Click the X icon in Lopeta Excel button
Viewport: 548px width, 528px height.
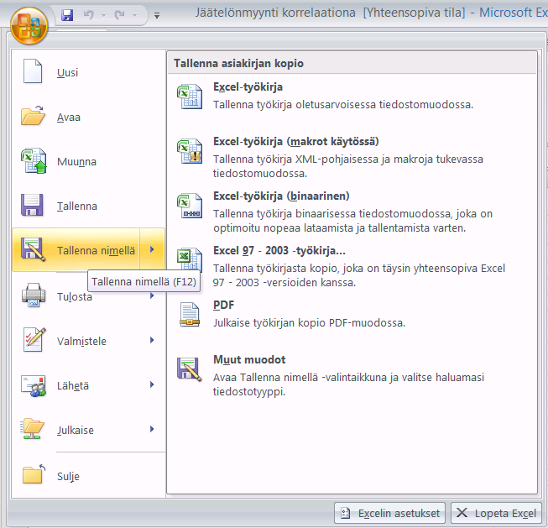click(462, 513)
